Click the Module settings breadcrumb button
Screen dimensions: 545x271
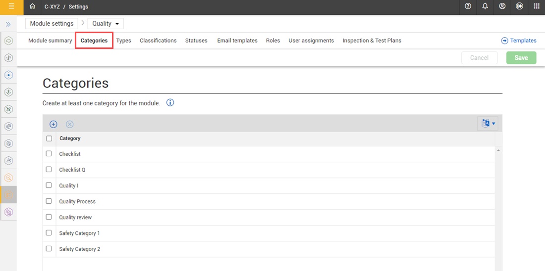pyautogui.click(x=52, y=23)
